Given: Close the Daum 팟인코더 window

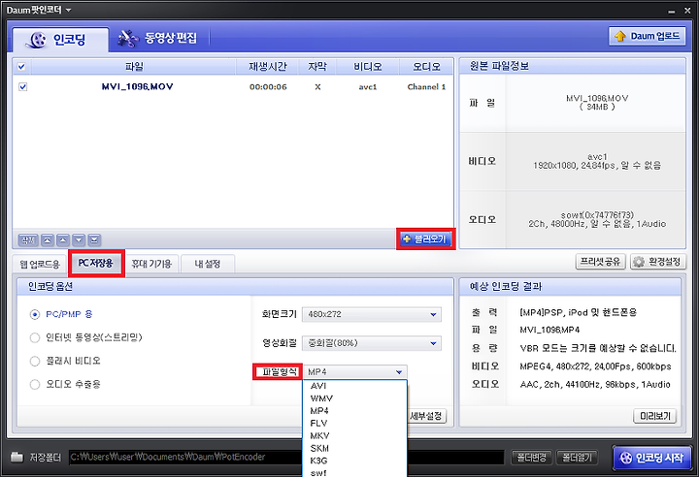Looking at the screenshot, I should [x=687, y=11].
